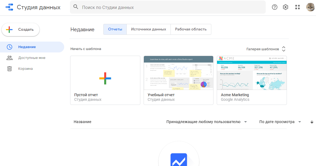Image resolution: width=316 pixels, height=166 pixels.
Task: Select Недавние in the sidebar
Action: pos(32,47)
